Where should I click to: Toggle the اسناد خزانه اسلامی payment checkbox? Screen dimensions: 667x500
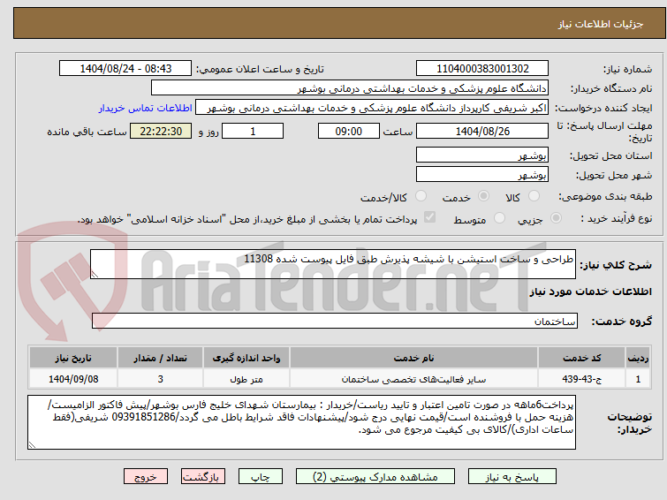click(x=429, y=217)
